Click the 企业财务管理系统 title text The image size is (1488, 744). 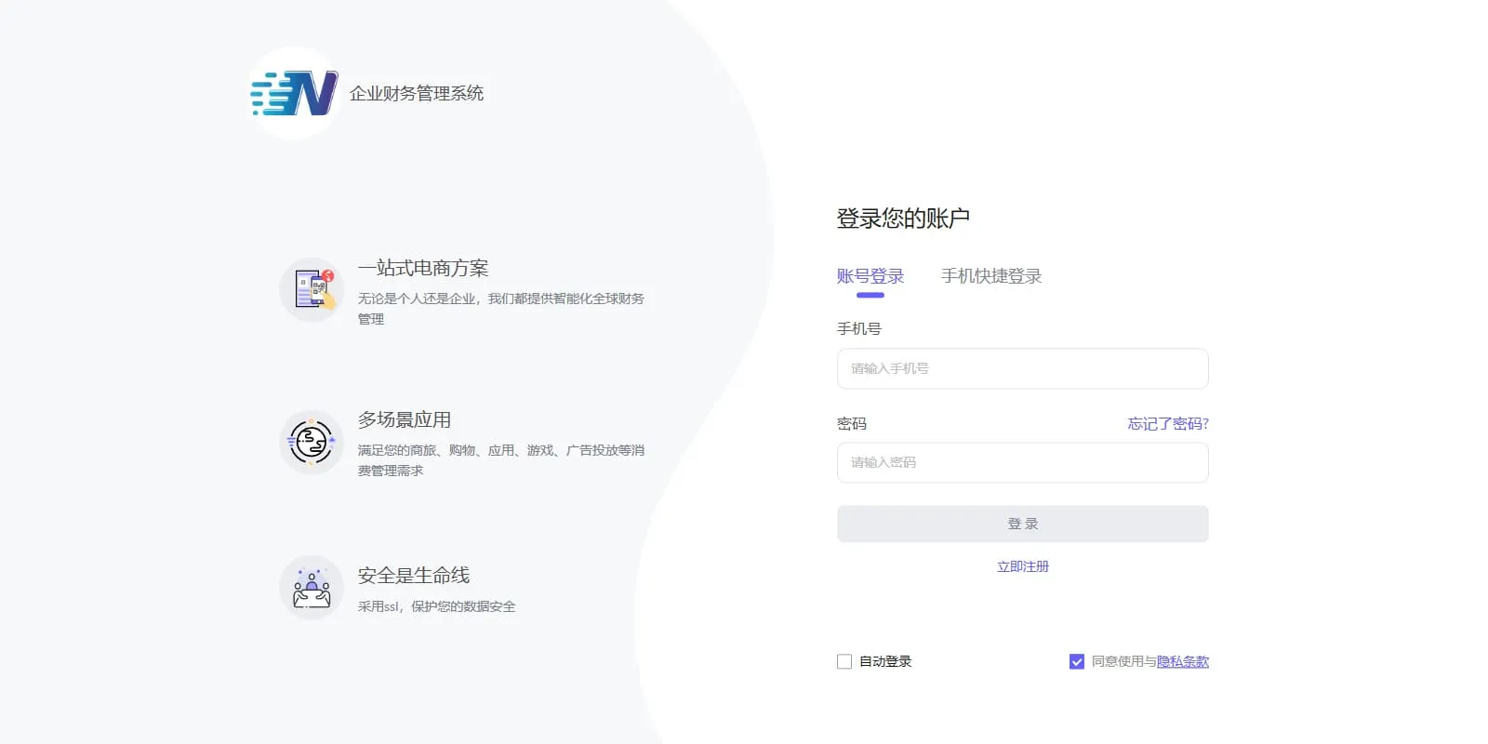click(417, 93)
